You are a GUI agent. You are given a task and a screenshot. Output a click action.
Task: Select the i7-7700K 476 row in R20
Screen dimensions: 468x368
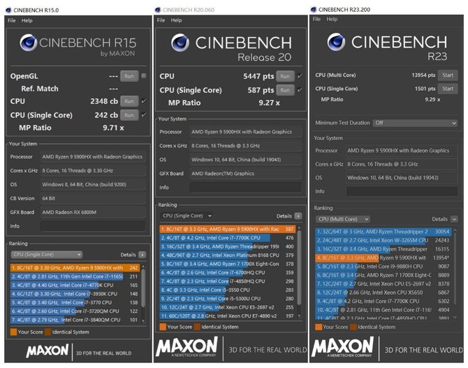tap(228, 238)
